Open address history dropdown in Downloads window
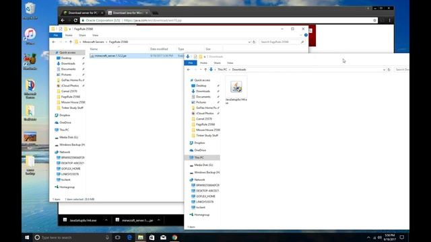Screen dimensions: 431x242 click(384, 70)
